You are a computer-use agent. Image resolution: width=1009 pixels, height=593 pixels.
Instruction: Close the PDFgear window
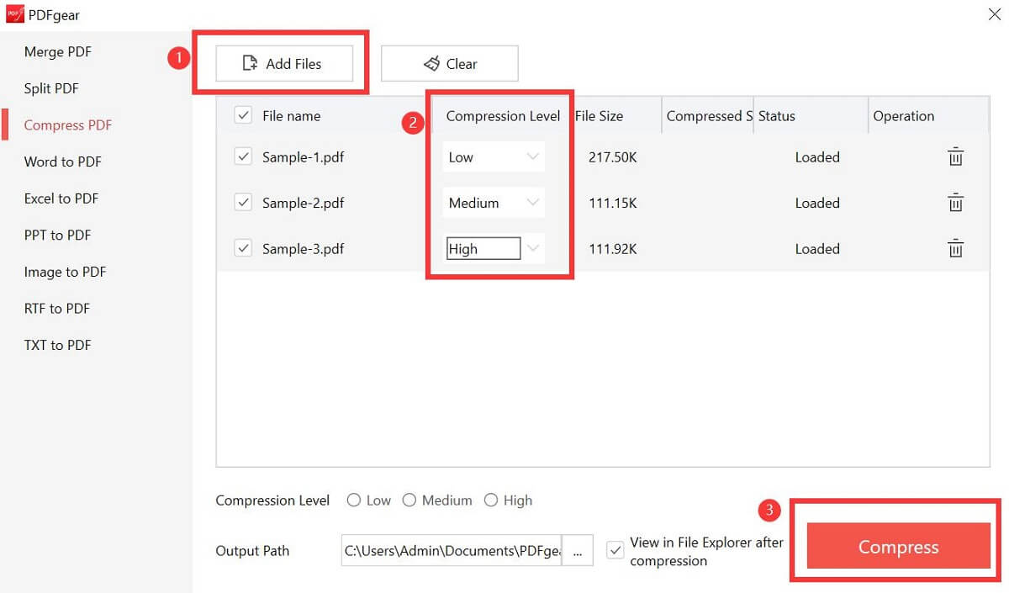993,14
